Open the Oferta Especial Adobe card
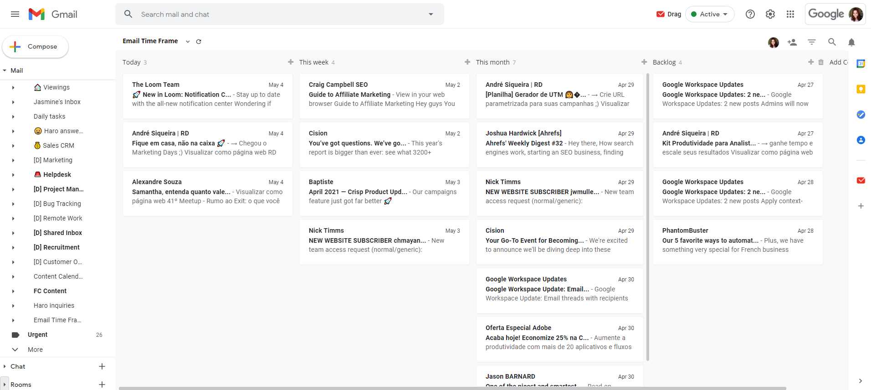Image resolution: width=871 pixels, height=390 pixels. (560, 340)
